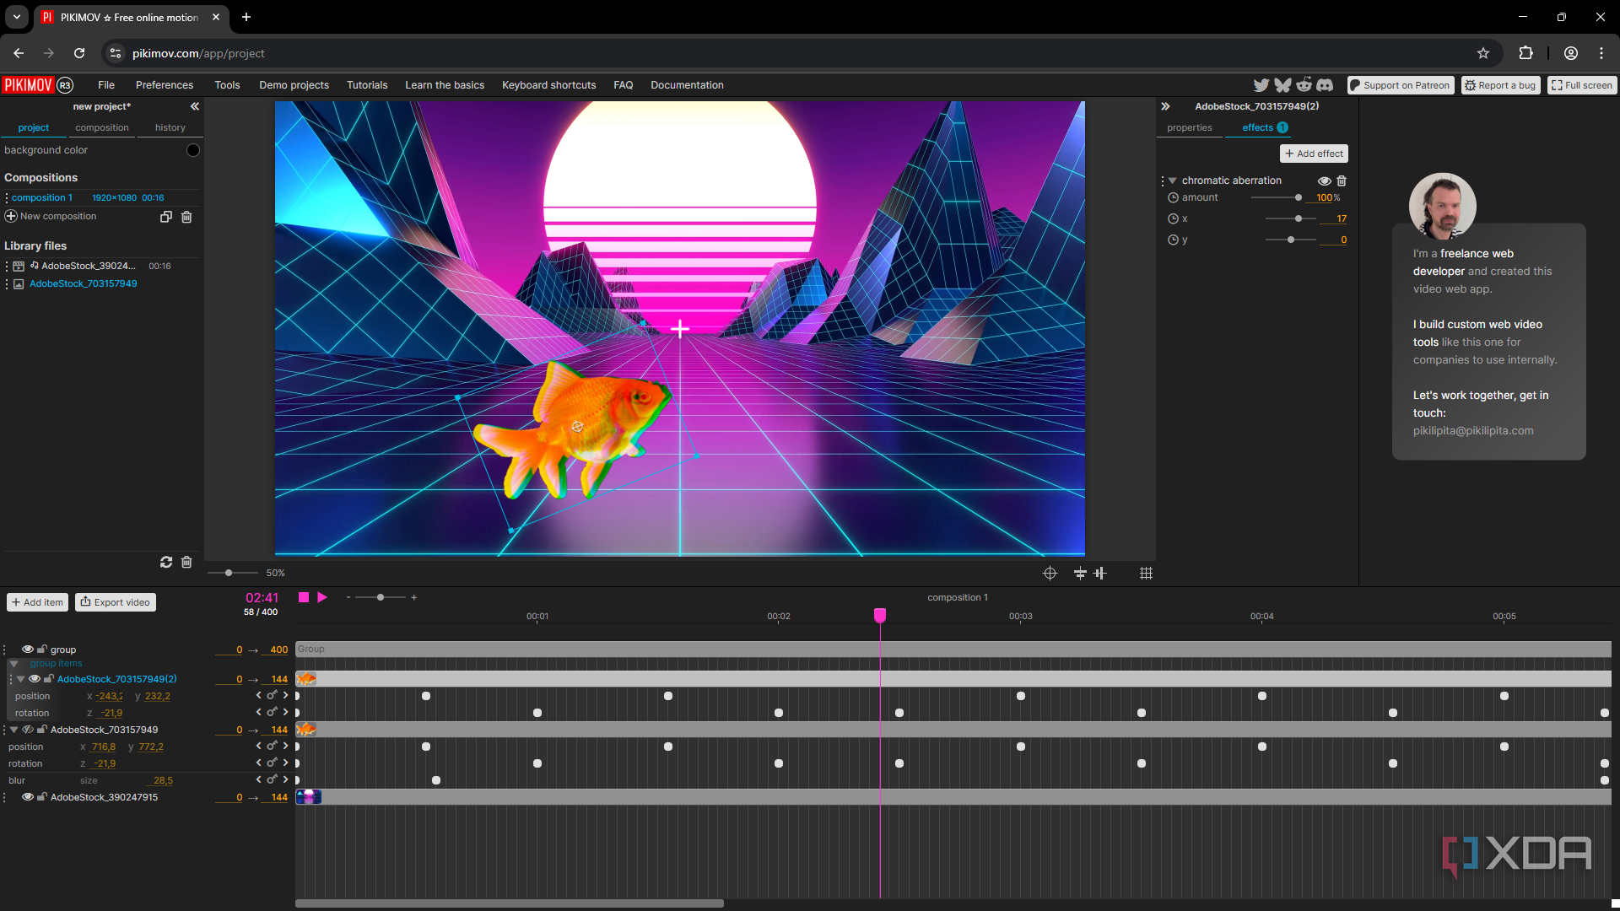This screenshot has width=1620, height=911.
Task: Collapse AdobeStock_703157949(2) layer properties
Action: [x=21, y=679]
